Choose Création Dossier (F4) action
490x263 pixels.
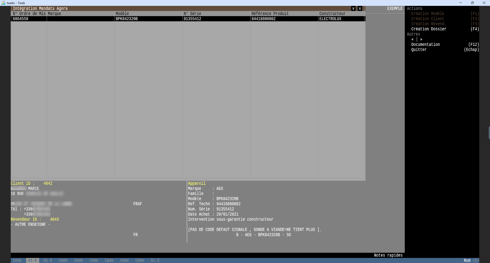429,29
